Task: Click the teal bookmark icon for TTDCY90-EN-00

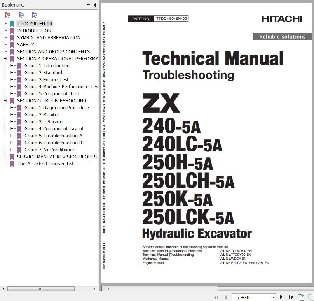Action: 12,24
